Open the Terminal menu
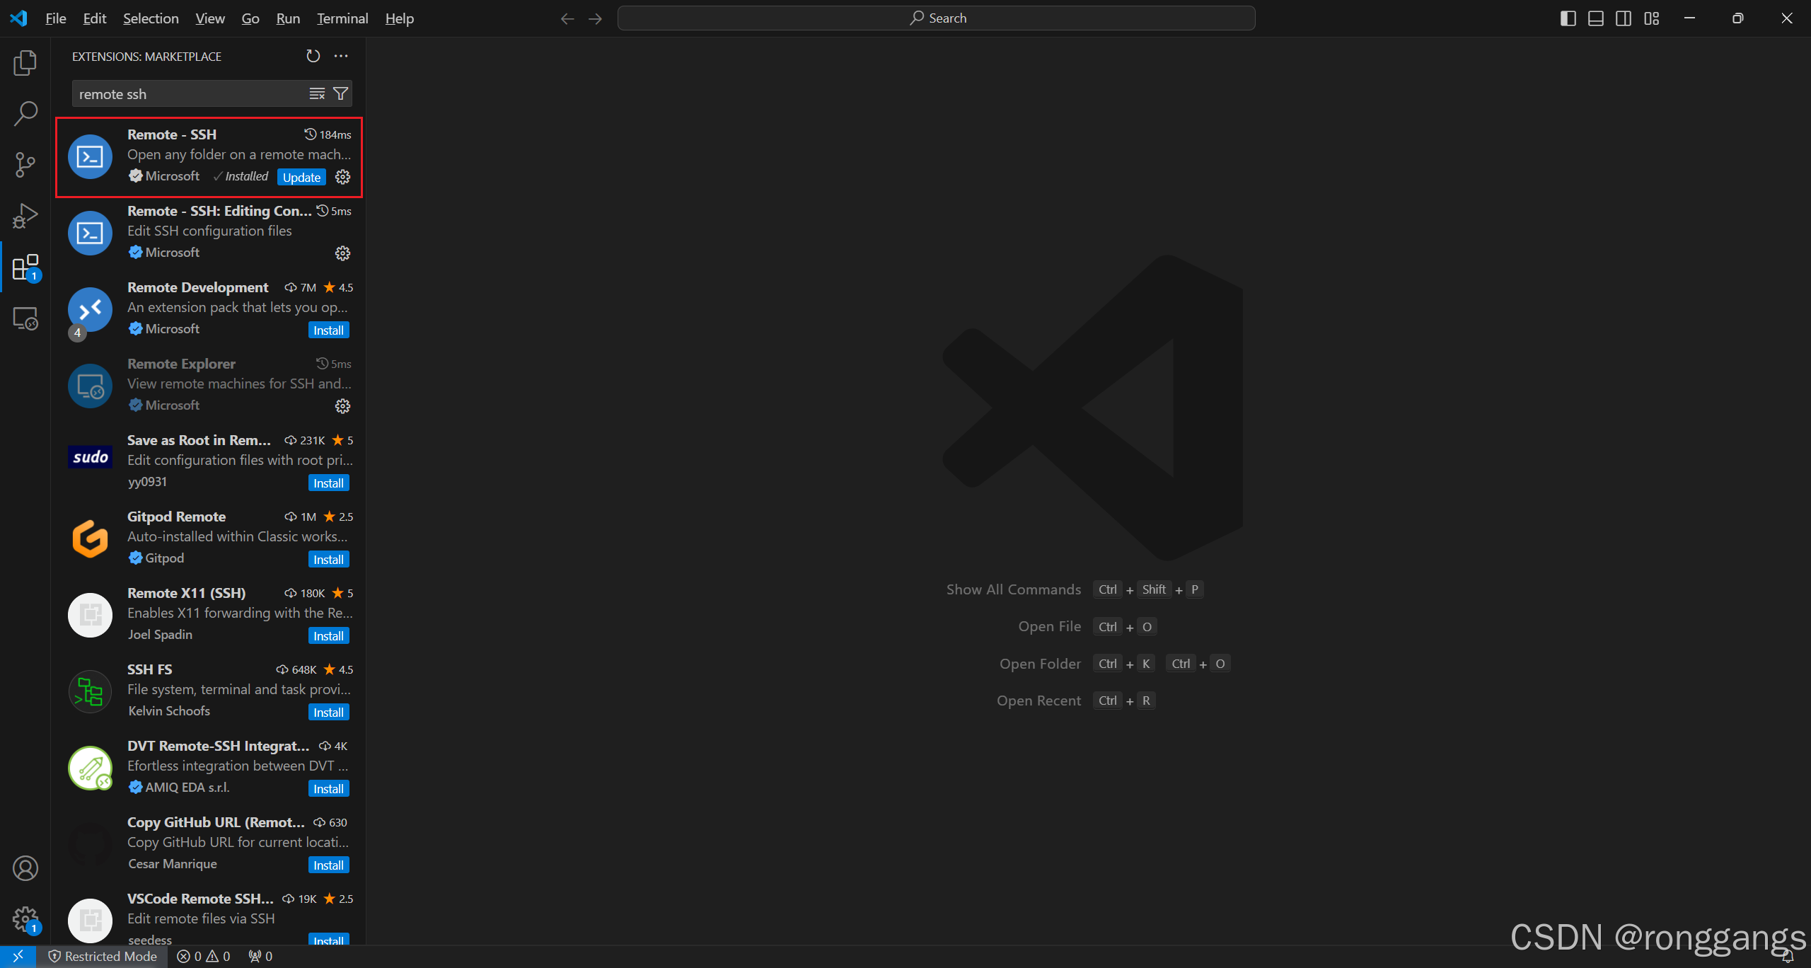 pyautogui.click(x=342, y=18)
